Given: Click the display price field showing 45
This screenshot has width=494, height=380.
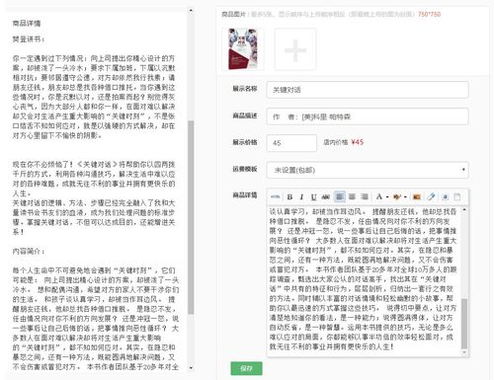Looking at the screenshot, I should (291, 143).
